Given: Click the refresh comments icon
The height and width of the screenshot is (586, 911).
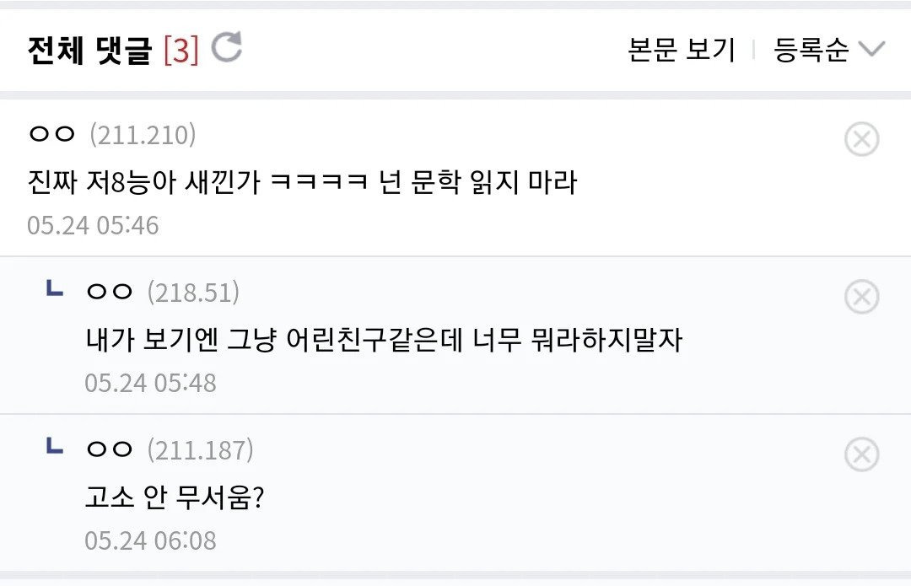Looking at the screenshot, I should (226, 48).
